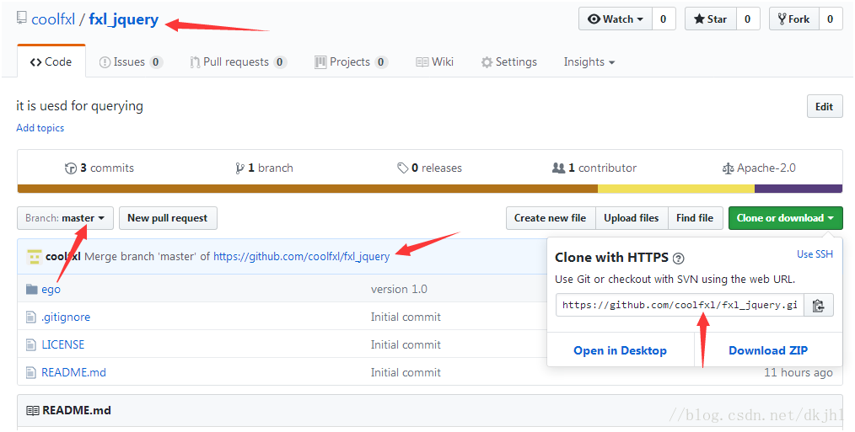This screenshot has width=855, height=432.
Task: Click LICENSE's Initial commit message
Action: click(406, 344)
